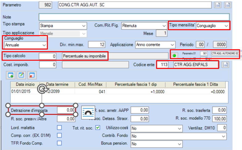This screenshot has height=150, width=242.
Task: Enable the Lord. malattia checkbox
Action: pos(59,127)
